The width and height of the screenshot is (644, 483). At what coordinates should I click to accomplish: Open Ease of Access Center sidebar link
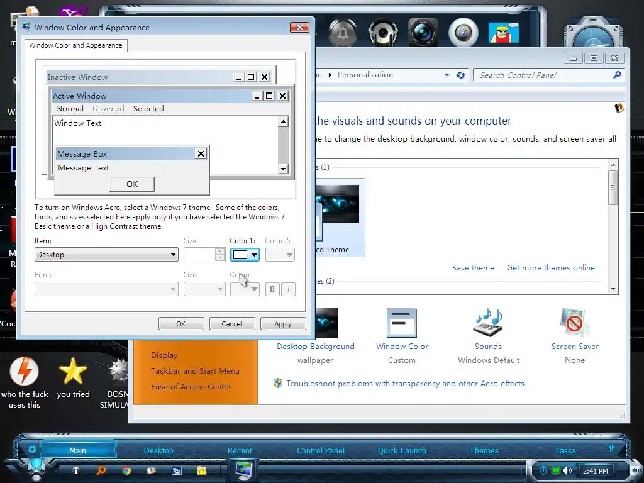[x=191, y=387]
